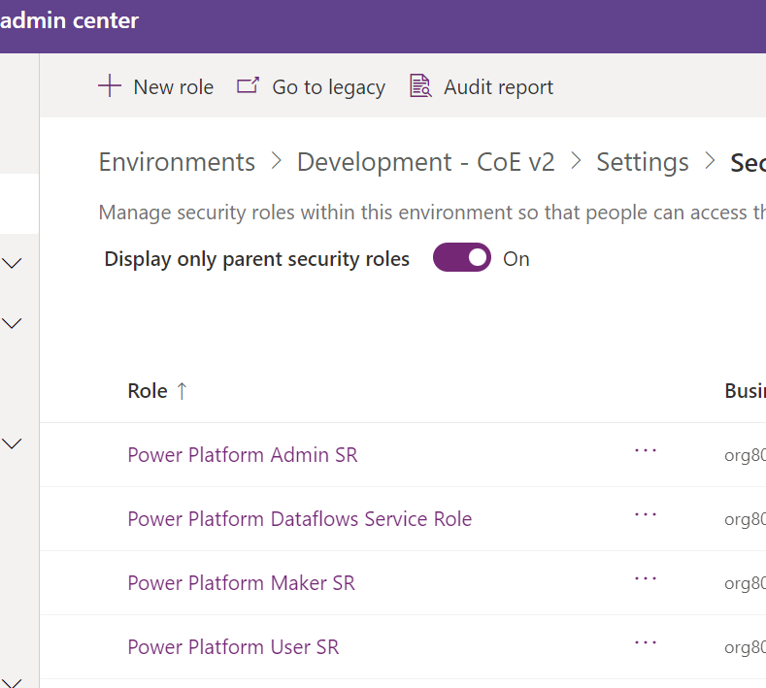Open Power Platform Dataflows Service Role
The width and height of the screenshot is (766, 688).
pyautogui.click(x=299, y=519)
